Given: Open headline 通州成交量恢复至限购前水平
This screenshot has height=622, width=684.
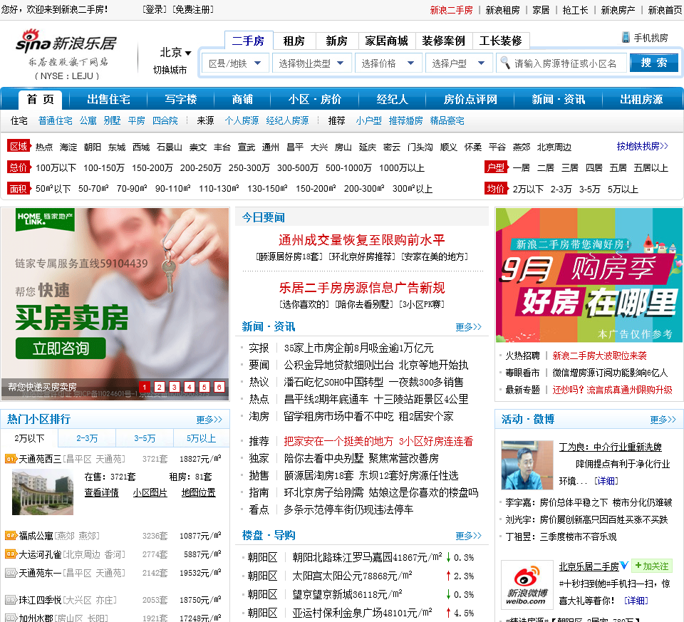Looking at the screenshot, I should 362,240.
